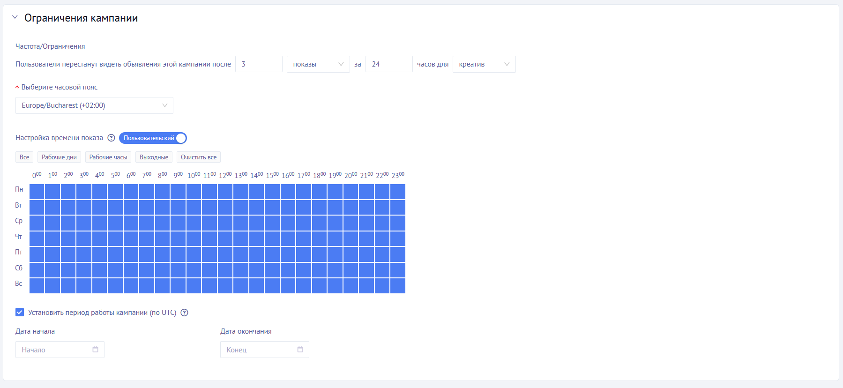Click help icon next to Настройка времени показа
Image resolution: width=843 pixels, height=388 pixels.
click(111, 138)
